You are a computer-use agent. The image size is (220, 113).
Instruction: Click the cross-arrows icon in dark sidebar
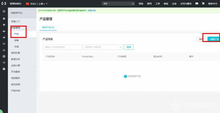click(x=4, y=44)
